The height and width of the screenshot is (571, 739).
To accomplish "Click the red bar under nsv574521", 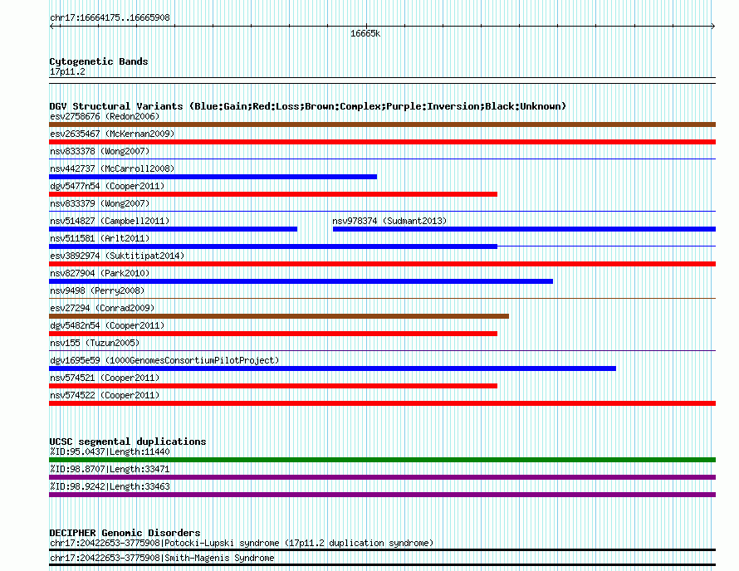I will click(x=273, y=386).
